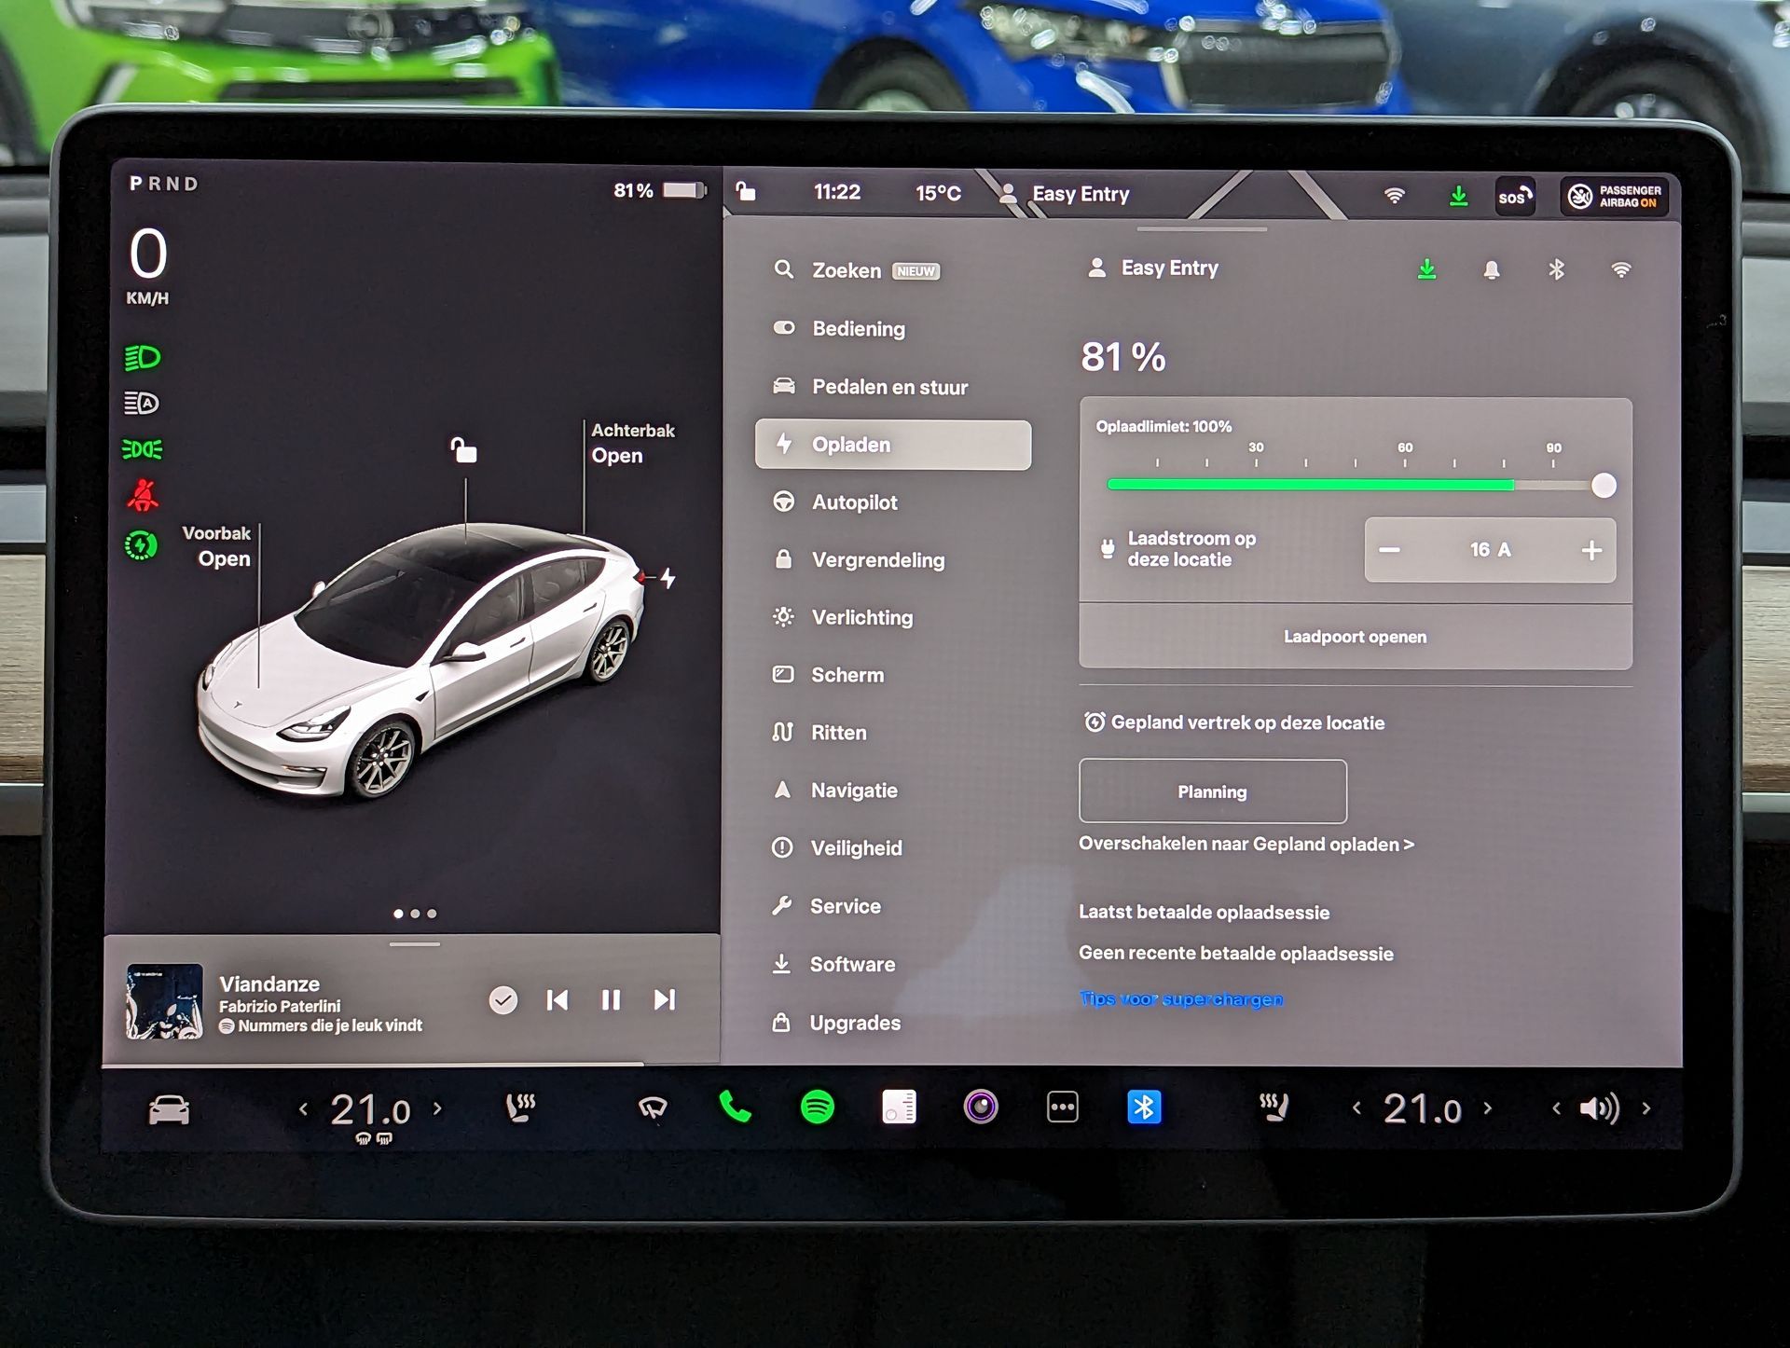
Task: Pause the current song
Action: click(611, 1000)
